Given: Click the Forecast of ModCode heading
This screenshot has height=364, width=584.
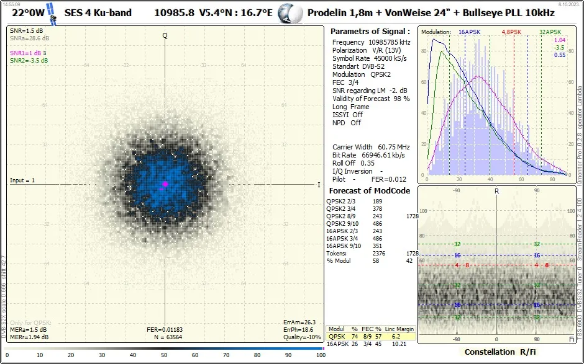Looking at the screenshot, I should (x=369, y=190).
